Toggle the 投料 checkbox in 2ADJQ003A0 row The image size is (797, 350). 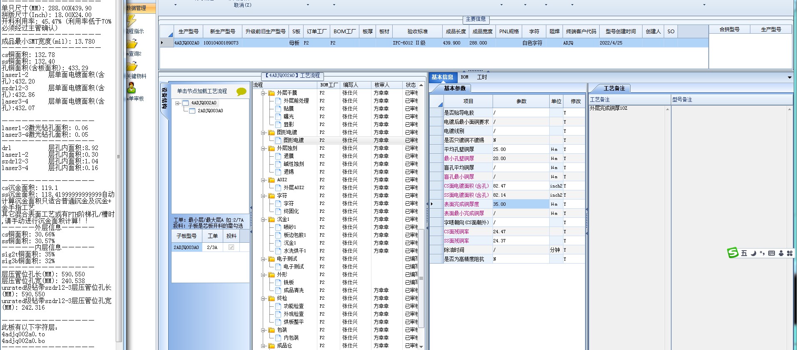click(x=231, y=247)
